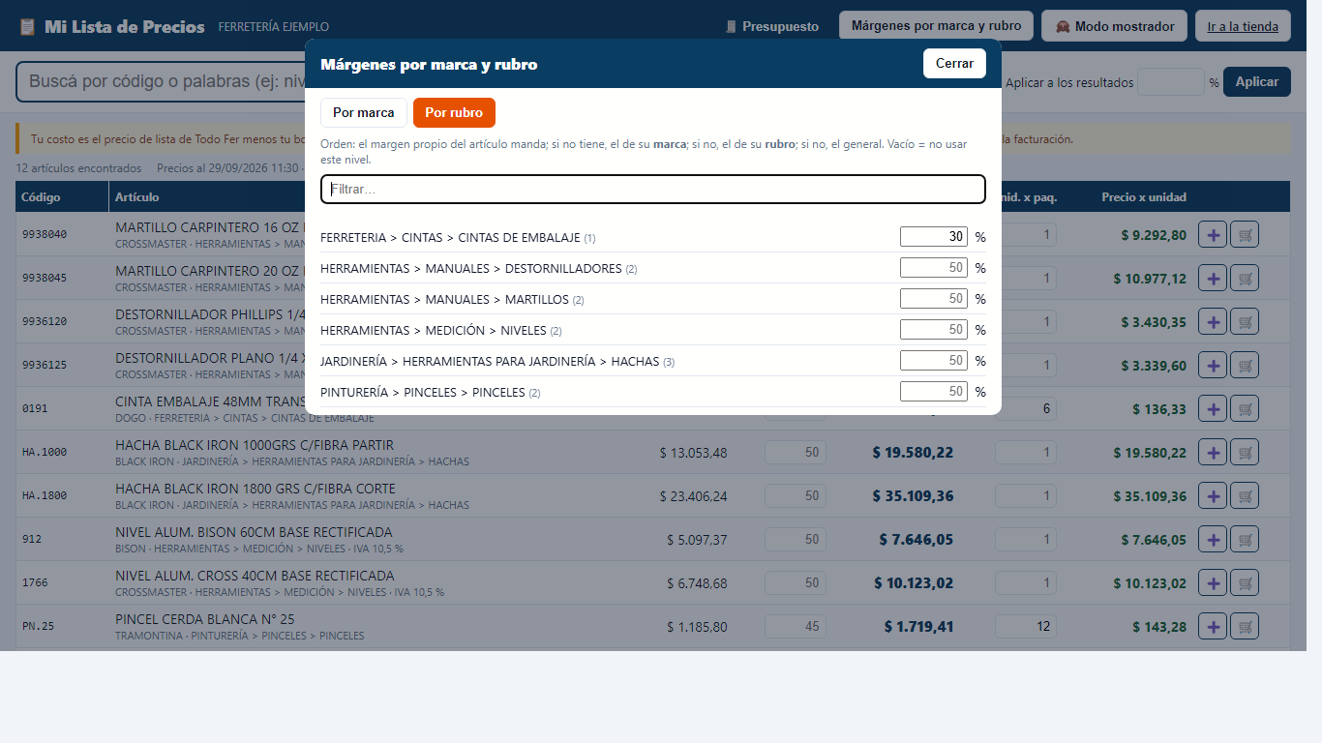Activate Modo mostrador
This screenshot has height=743, width=1322.
[x=1114, y=26]
